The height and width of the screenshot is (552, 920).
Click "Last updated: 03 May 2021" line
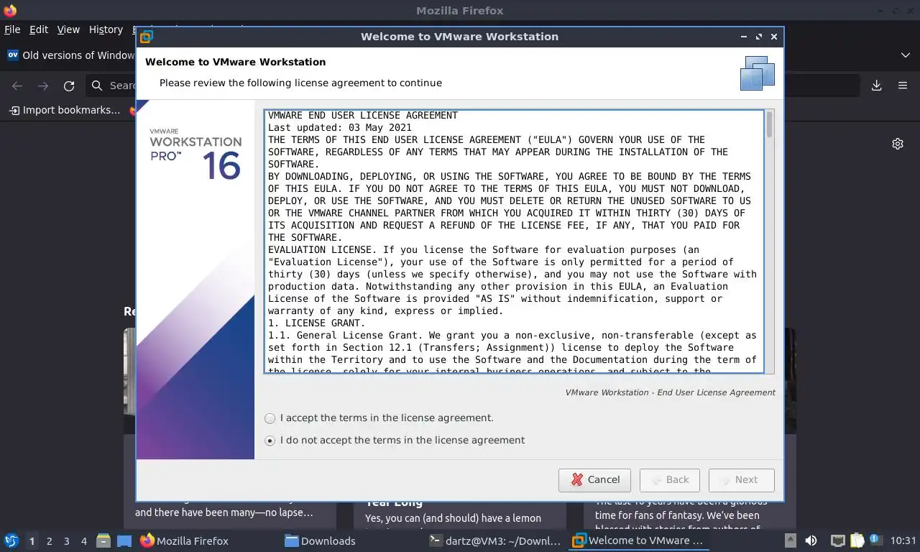point(340,128)
